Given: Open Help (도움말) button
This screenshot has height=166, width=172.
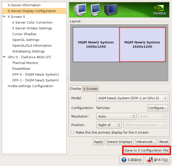Looking at the screenshot, I should point(131,160).
